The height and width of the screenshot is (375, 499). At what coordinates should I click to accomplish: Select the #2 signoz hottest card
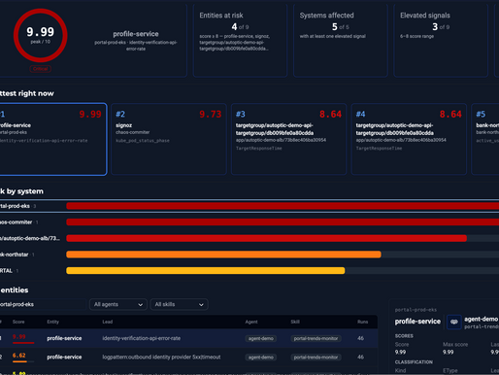pyautogui.click(x=169, y=139)
